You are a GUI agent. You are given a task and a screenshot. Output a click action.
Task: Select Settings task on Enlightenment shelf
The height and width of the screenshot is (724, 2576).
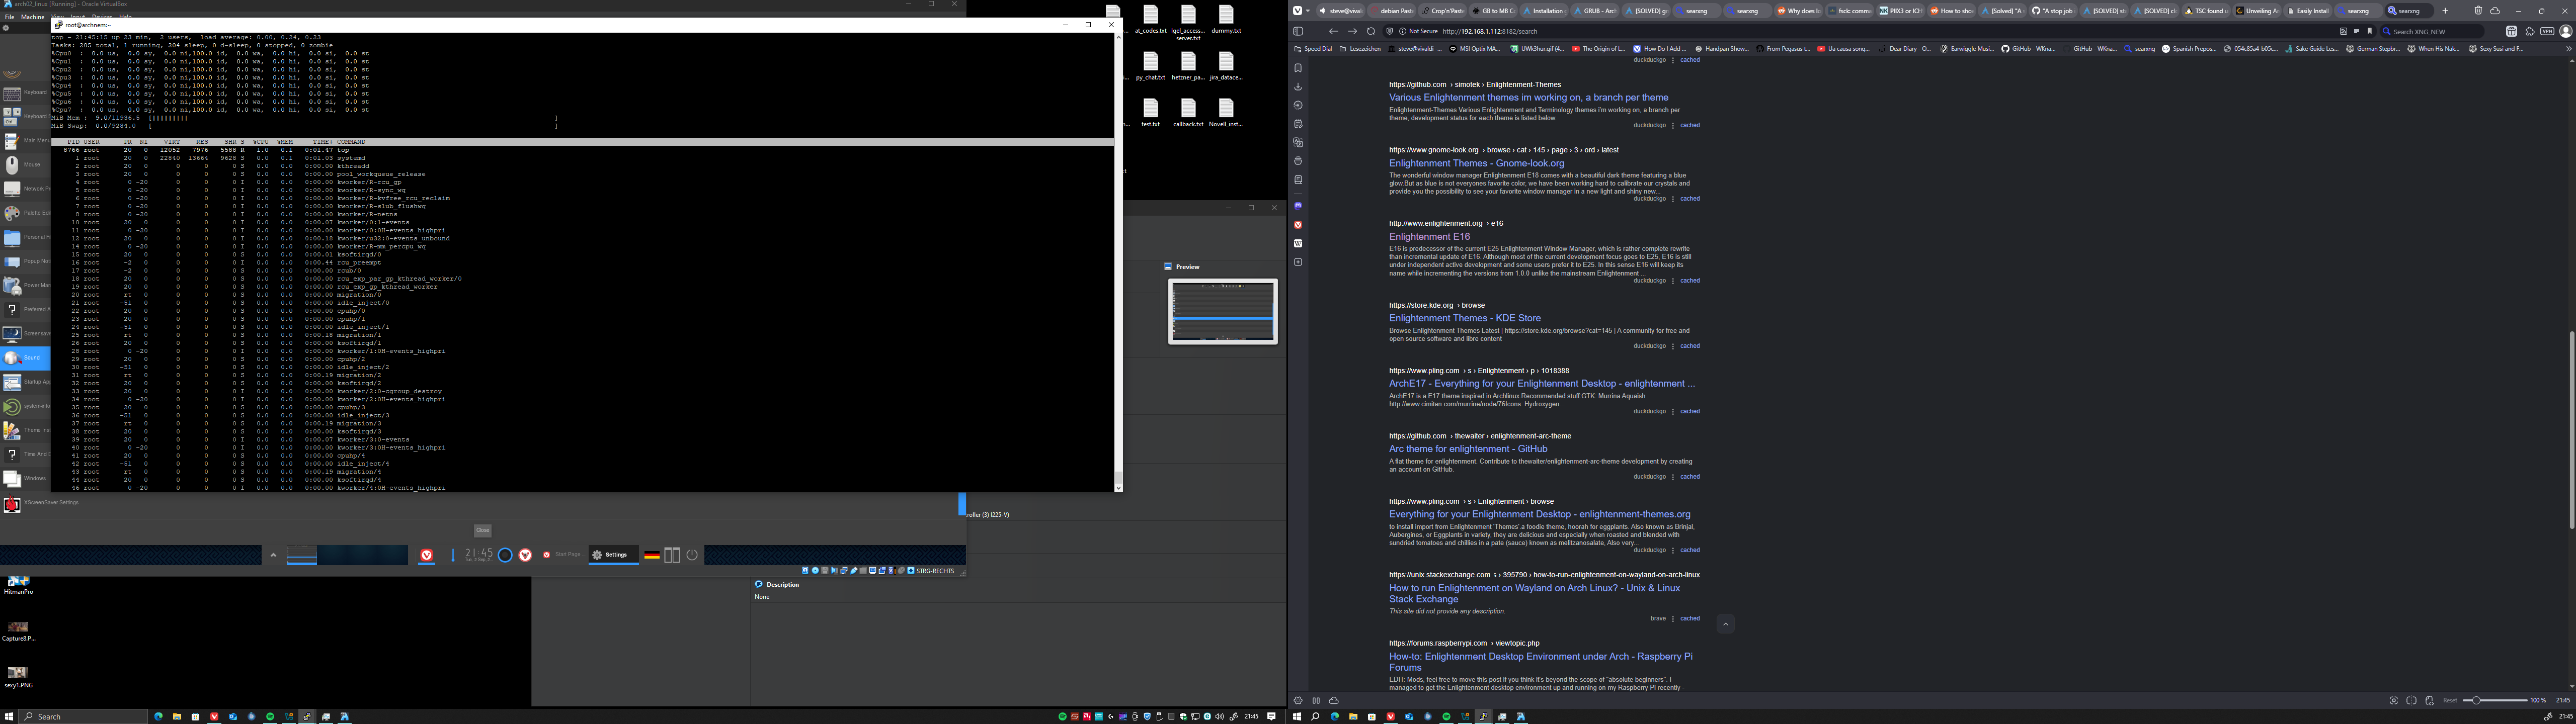click(613, 555)
